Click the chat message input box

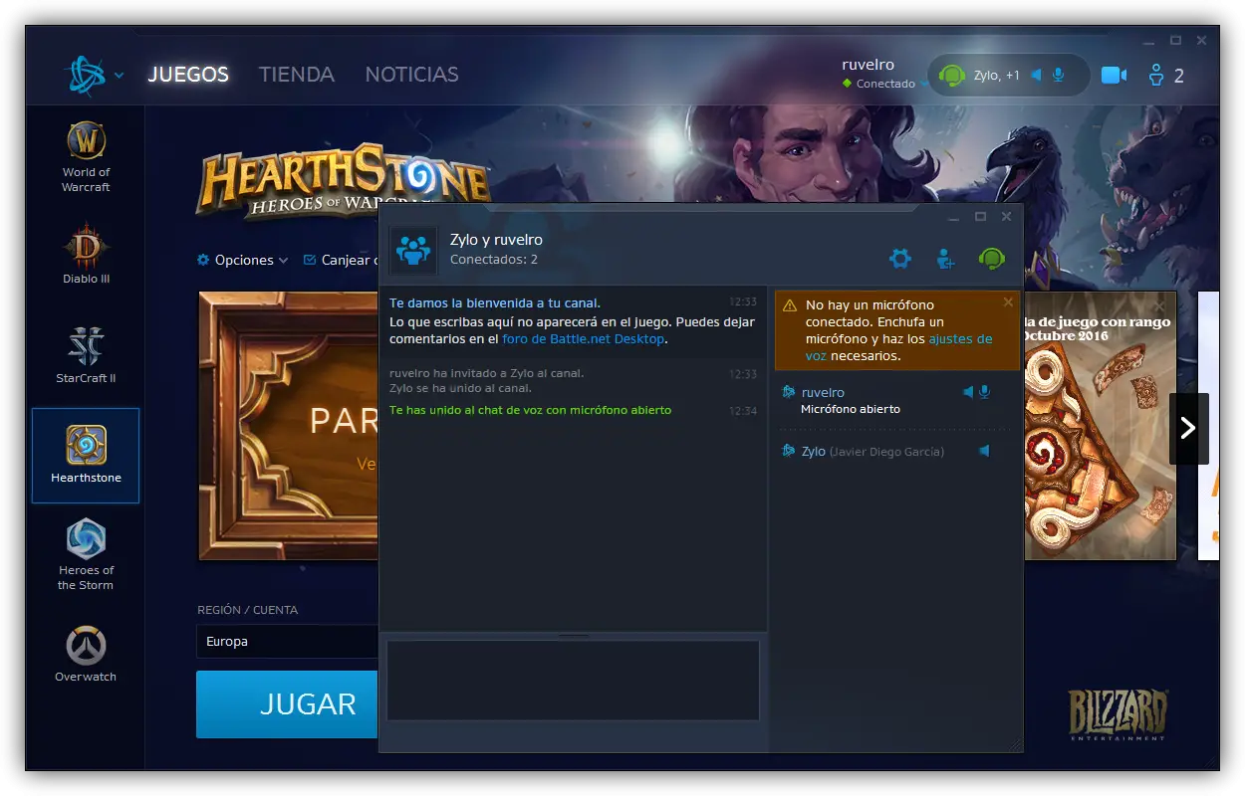(573, 681)
